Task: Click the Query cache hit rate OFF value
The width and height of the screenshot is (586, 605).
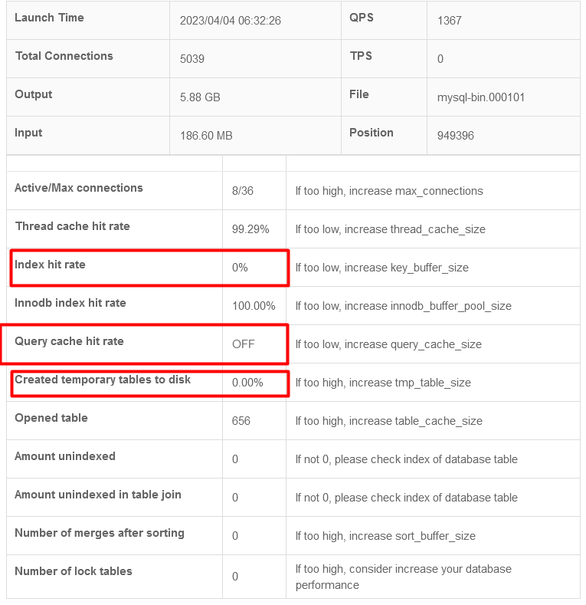Action: point(244,344)
